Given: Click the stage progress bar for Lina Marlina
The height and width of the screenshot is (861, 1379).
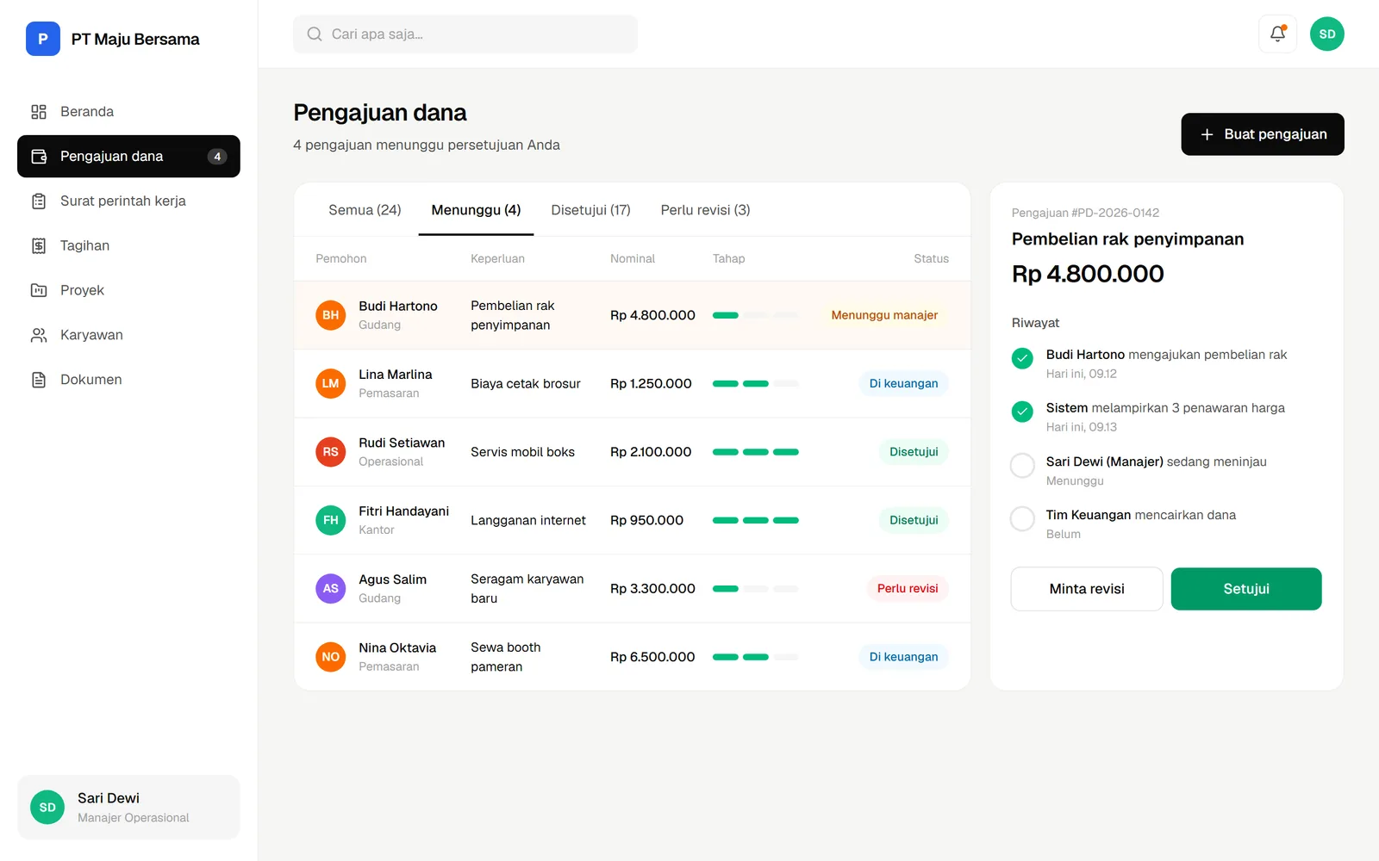Looking at the screenshot, I should click(756, 383).
